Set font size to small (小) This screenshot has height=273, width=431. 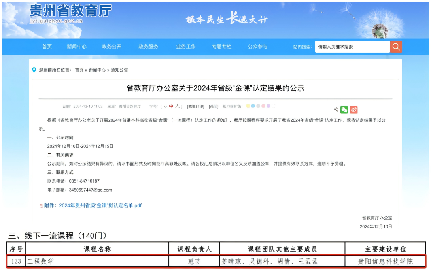(x=166, y=107)
